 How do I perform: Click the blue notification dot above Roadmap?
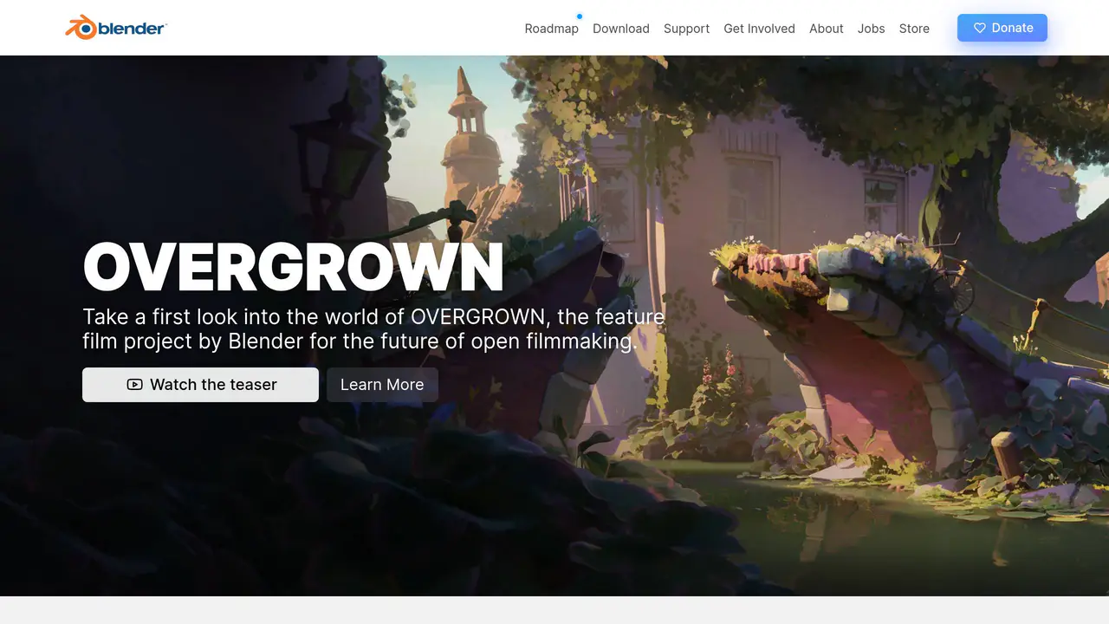pos(580,16)
